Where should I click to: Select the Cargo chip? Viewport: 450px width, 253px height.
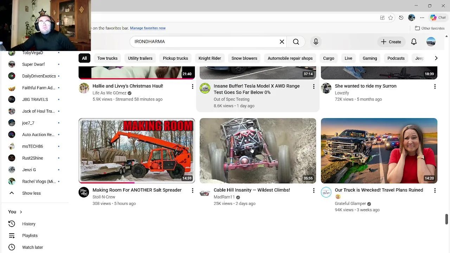click(329, 58)
